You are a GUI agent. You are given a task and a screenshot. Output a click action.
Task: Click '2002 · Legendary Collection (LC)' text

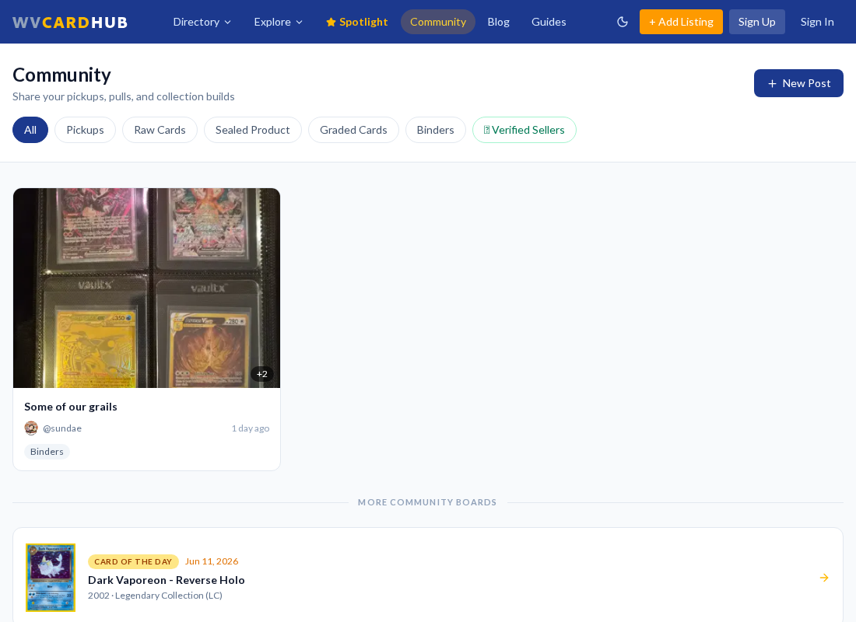pos(155,596)
